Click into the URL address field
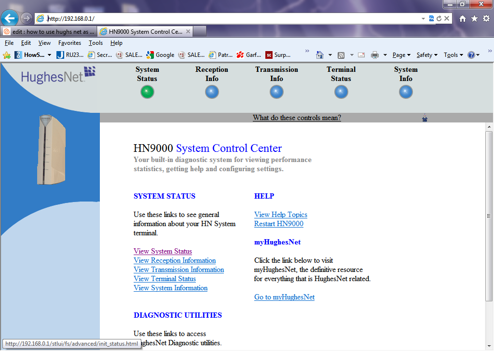Viewport: 494px width, 351px height. [232, 18]
